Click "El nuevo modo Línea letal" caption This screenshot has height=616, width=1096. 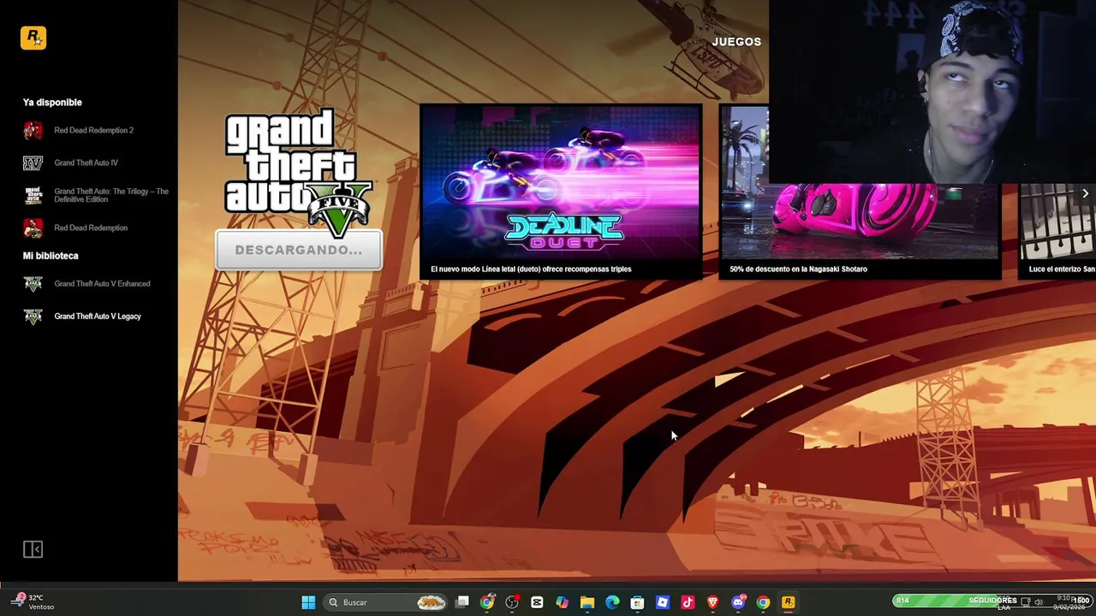tap(531, 269)
